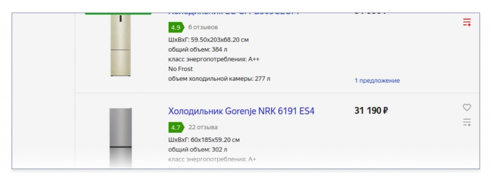Click the red compare list icon

click(467, 22)
